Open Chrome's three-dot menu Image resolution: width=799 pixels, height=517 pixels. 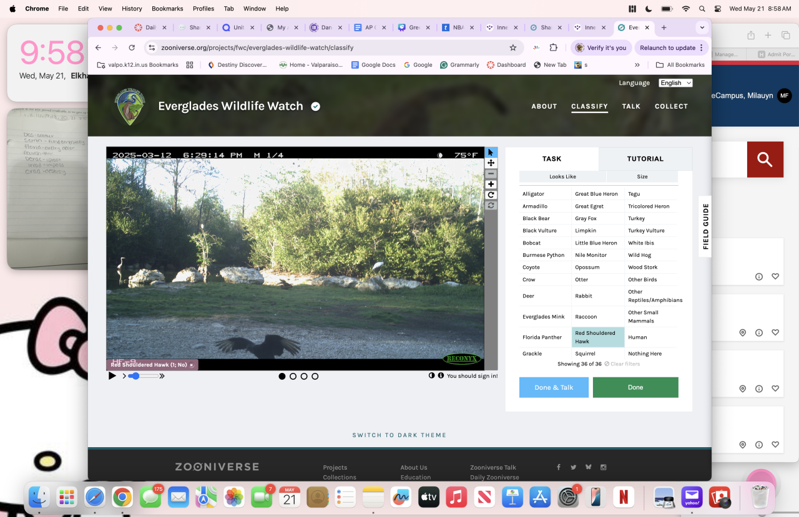click(702, 47)
